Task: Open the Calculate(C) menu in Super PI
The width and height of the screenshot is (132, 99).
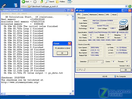Action: coord(6,14)
